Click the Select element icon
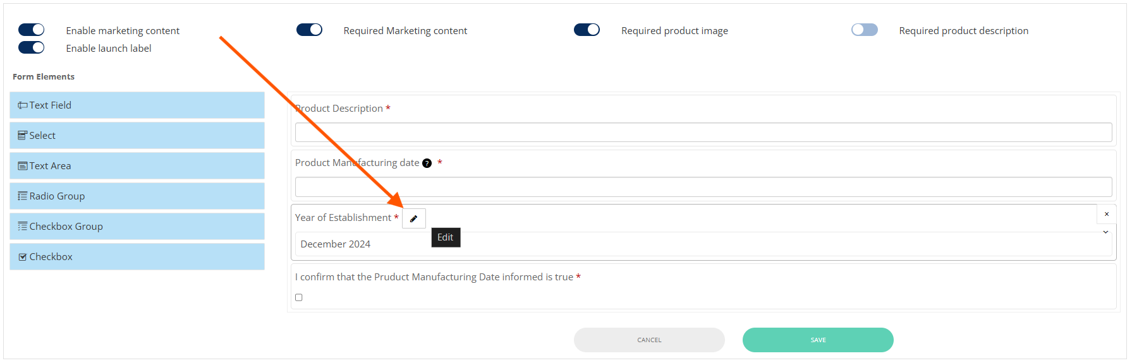Image resolution: width=1132 pixels, height=363 pixels. pyautogui.click(x=23, y=136)
